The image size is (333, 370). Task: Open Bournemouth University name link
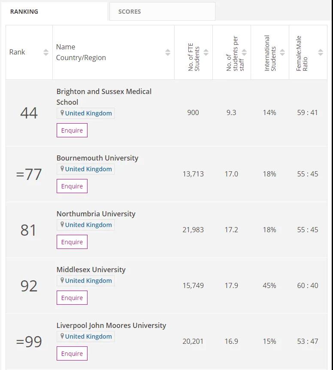(97, 158)
